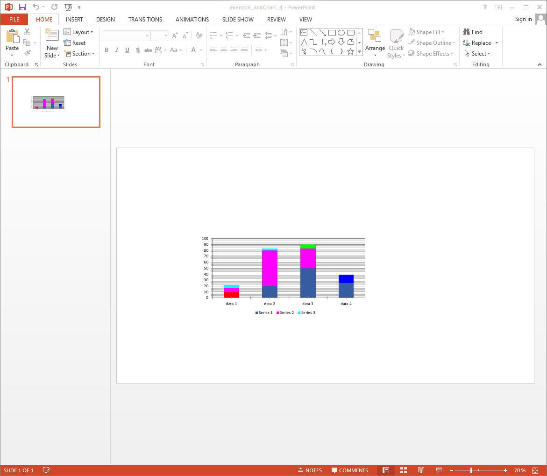The height and width of the screenshot is (476, 547).
Task: Click the Paste clipboard icon
Action: [x=12, y=36]
